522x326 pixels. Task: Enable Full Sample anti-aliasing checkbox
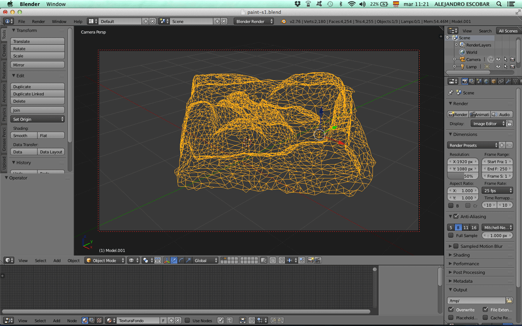pyautogui.click(x=452, y=236)
